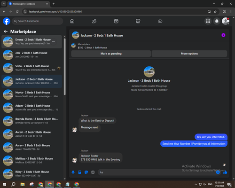Click the large group photo in the chat intro
This screenshot has width=235, height=188.
pos(149,72)
